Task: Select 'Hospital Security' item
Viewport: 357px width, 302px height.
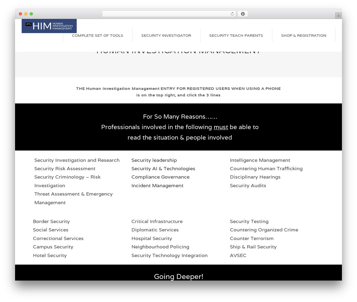Action: point(152,238)
